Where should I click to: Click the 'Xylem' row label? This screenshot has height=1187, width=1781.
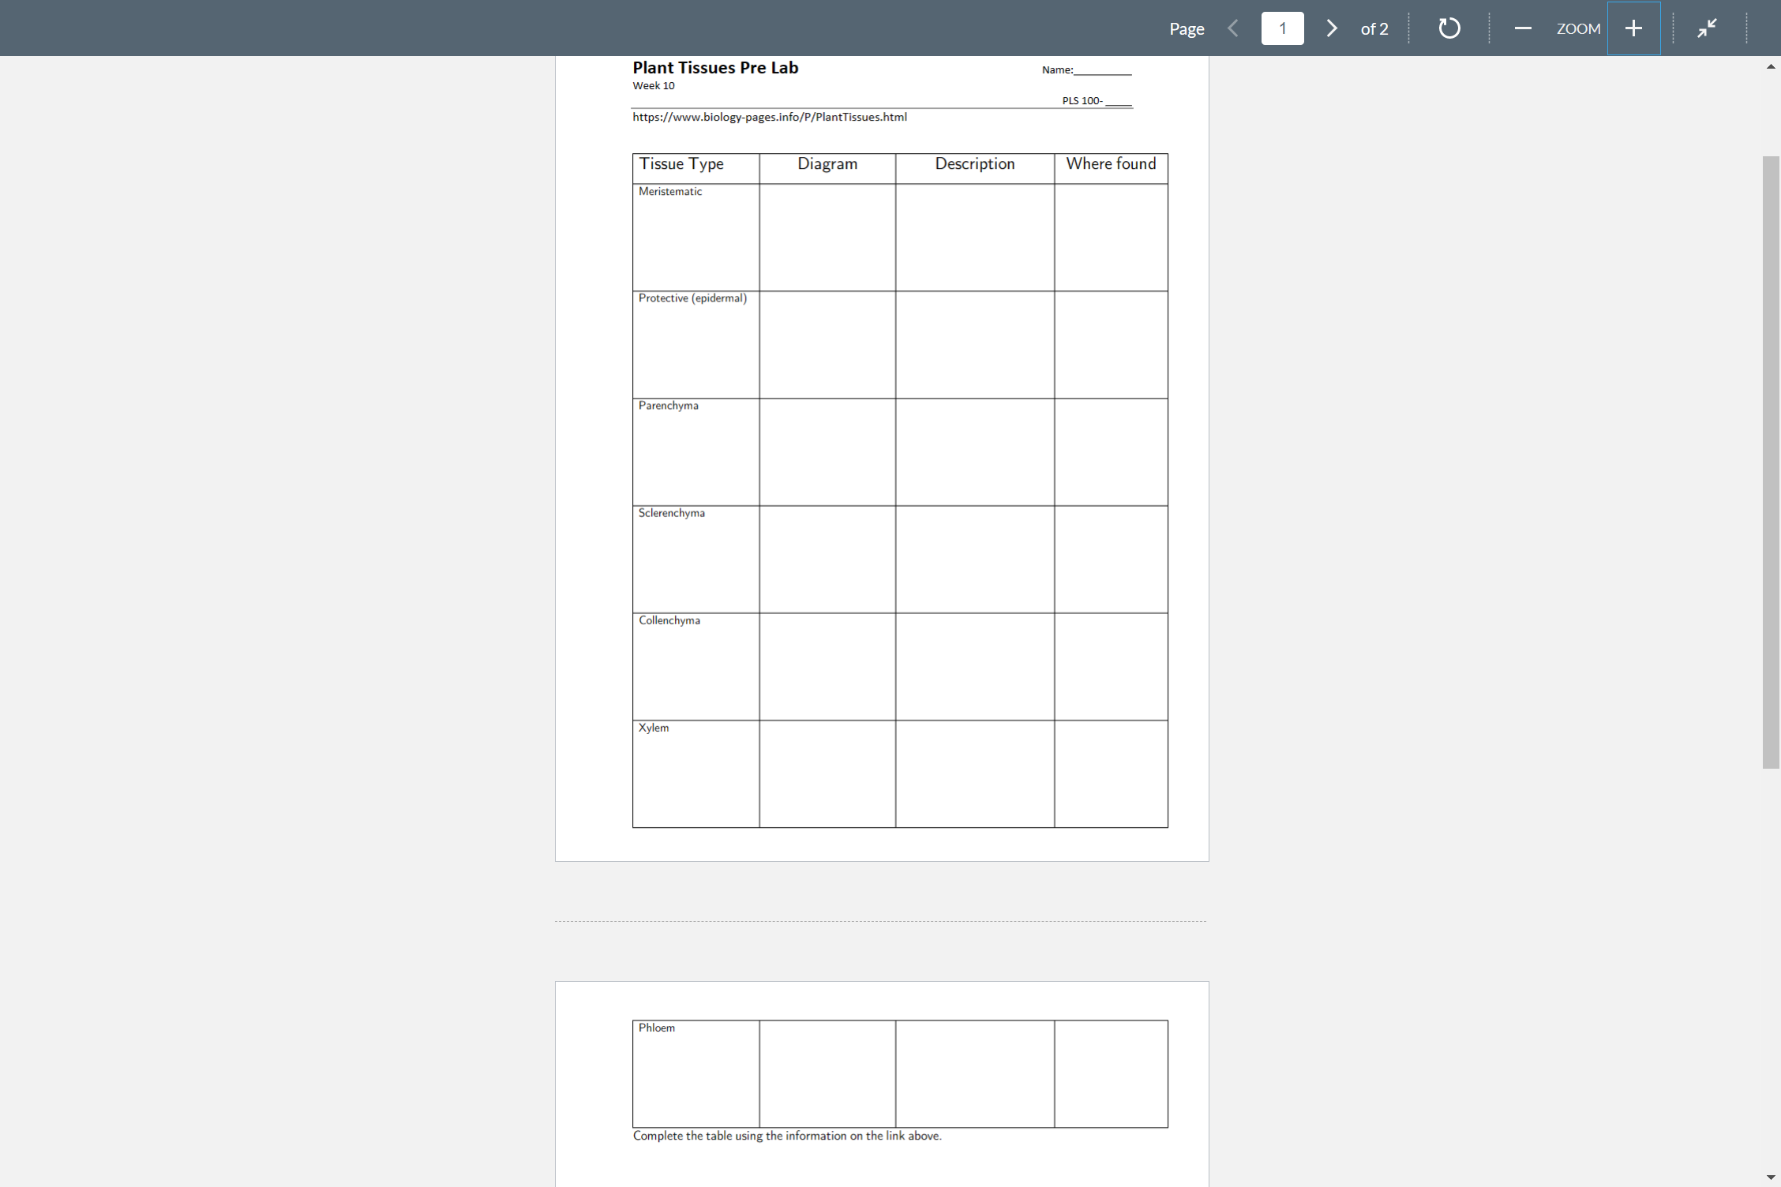tap(654, 728)
